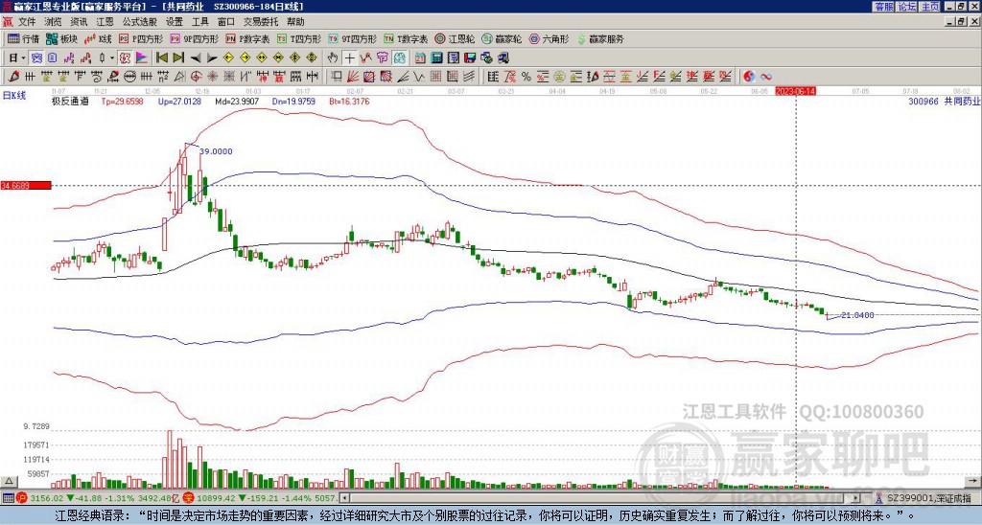982x525 pixels.
Task: Open 9T四方形 tool
Action: click(x=352, y=38)
